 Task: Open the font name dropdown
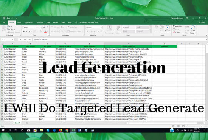pyautogui.click(x=36, y=28)
